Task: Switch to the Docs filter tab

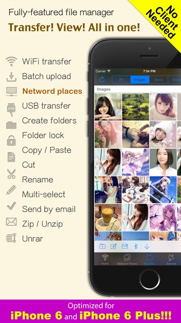Action: pyautogui.click(x=158, y=80)
